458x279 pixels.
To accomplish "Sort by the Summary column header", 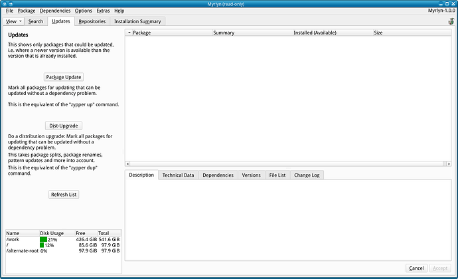I will 253,33.
